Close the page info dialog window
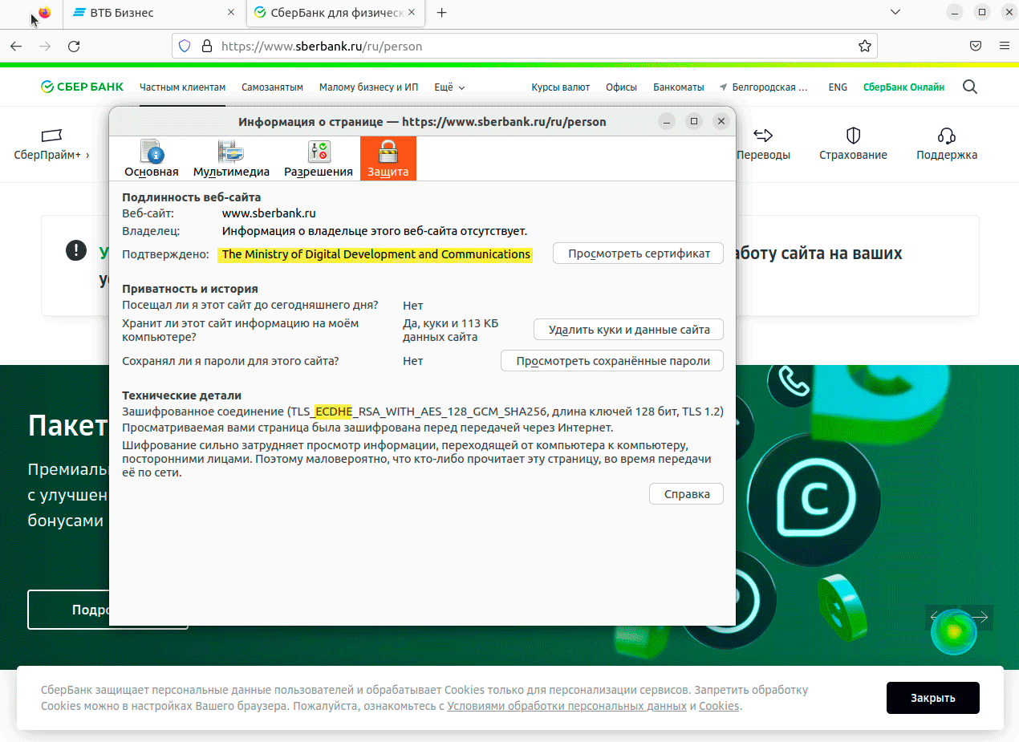The image size is (1019, 742). pos(721,121)
